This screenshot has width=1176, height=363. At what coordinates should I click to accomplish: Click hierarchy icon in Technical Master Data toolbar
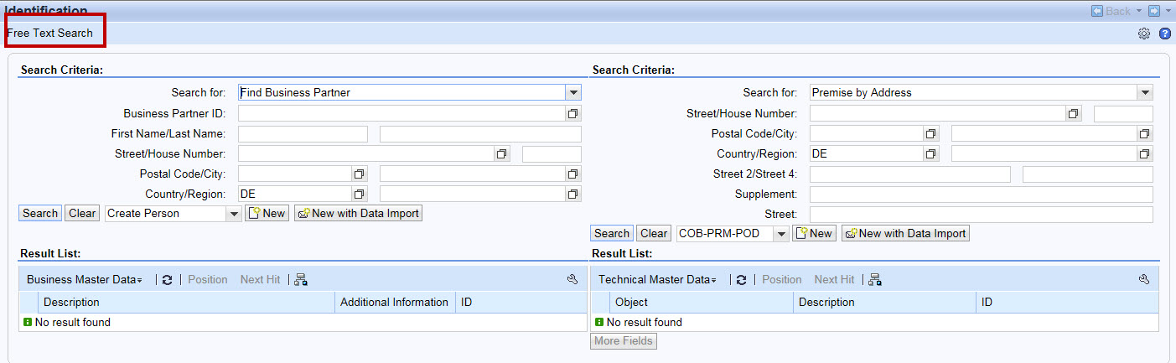875,280
